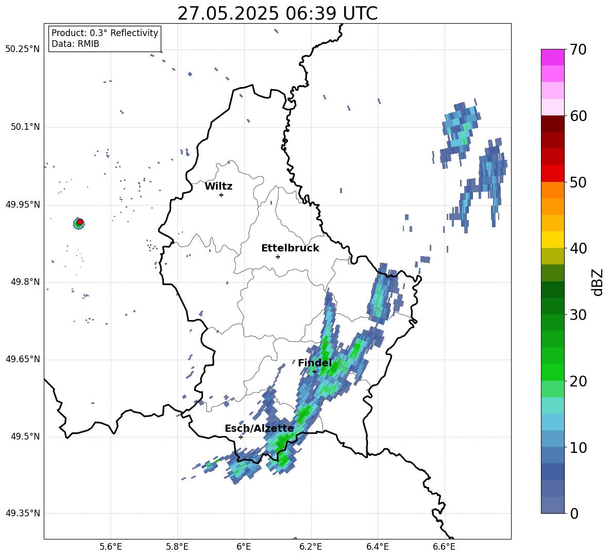Click the 49.5°N latitude tick label
Image resolution: width=610 pixels, height=557 pixels.
tap(25, 436)
